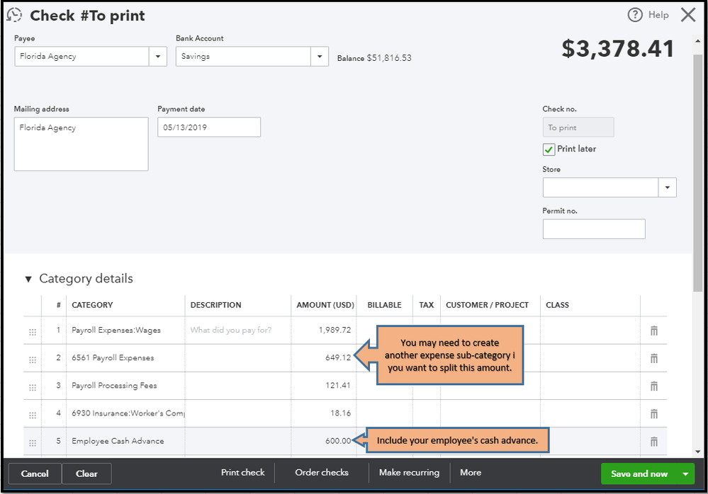The image size is (708, 494).
Task: Open Help via the question mark icon
Action: (x=635, y=15)
